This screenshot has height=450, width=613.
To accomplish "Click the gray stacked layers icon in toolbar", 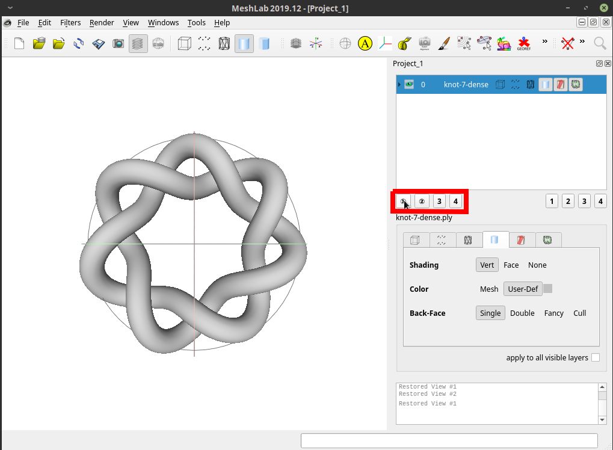I will tap(296, 43).
